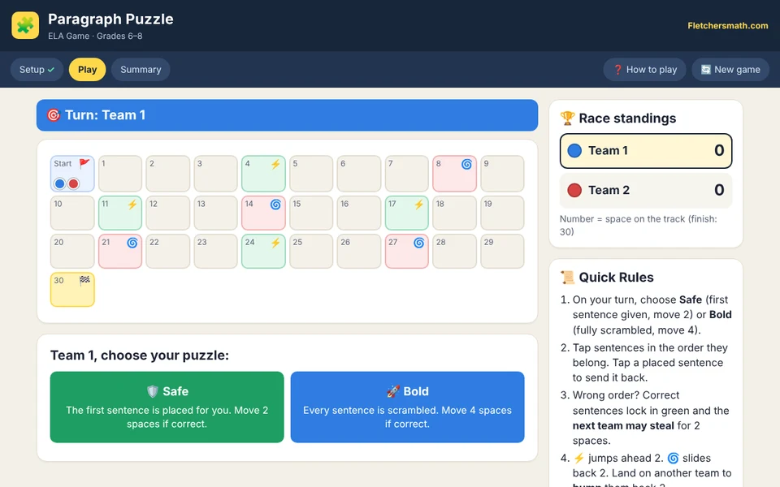The image size is (780, 487).
Task: Select the blue Team 1 token on Start
Action: [59, 183]
